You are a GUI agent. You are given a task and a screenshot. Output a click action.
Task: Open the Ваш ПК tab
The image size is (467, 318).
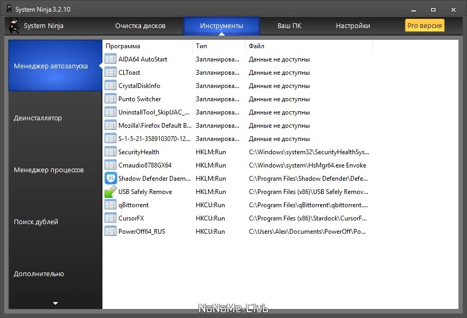coord(289,26)
